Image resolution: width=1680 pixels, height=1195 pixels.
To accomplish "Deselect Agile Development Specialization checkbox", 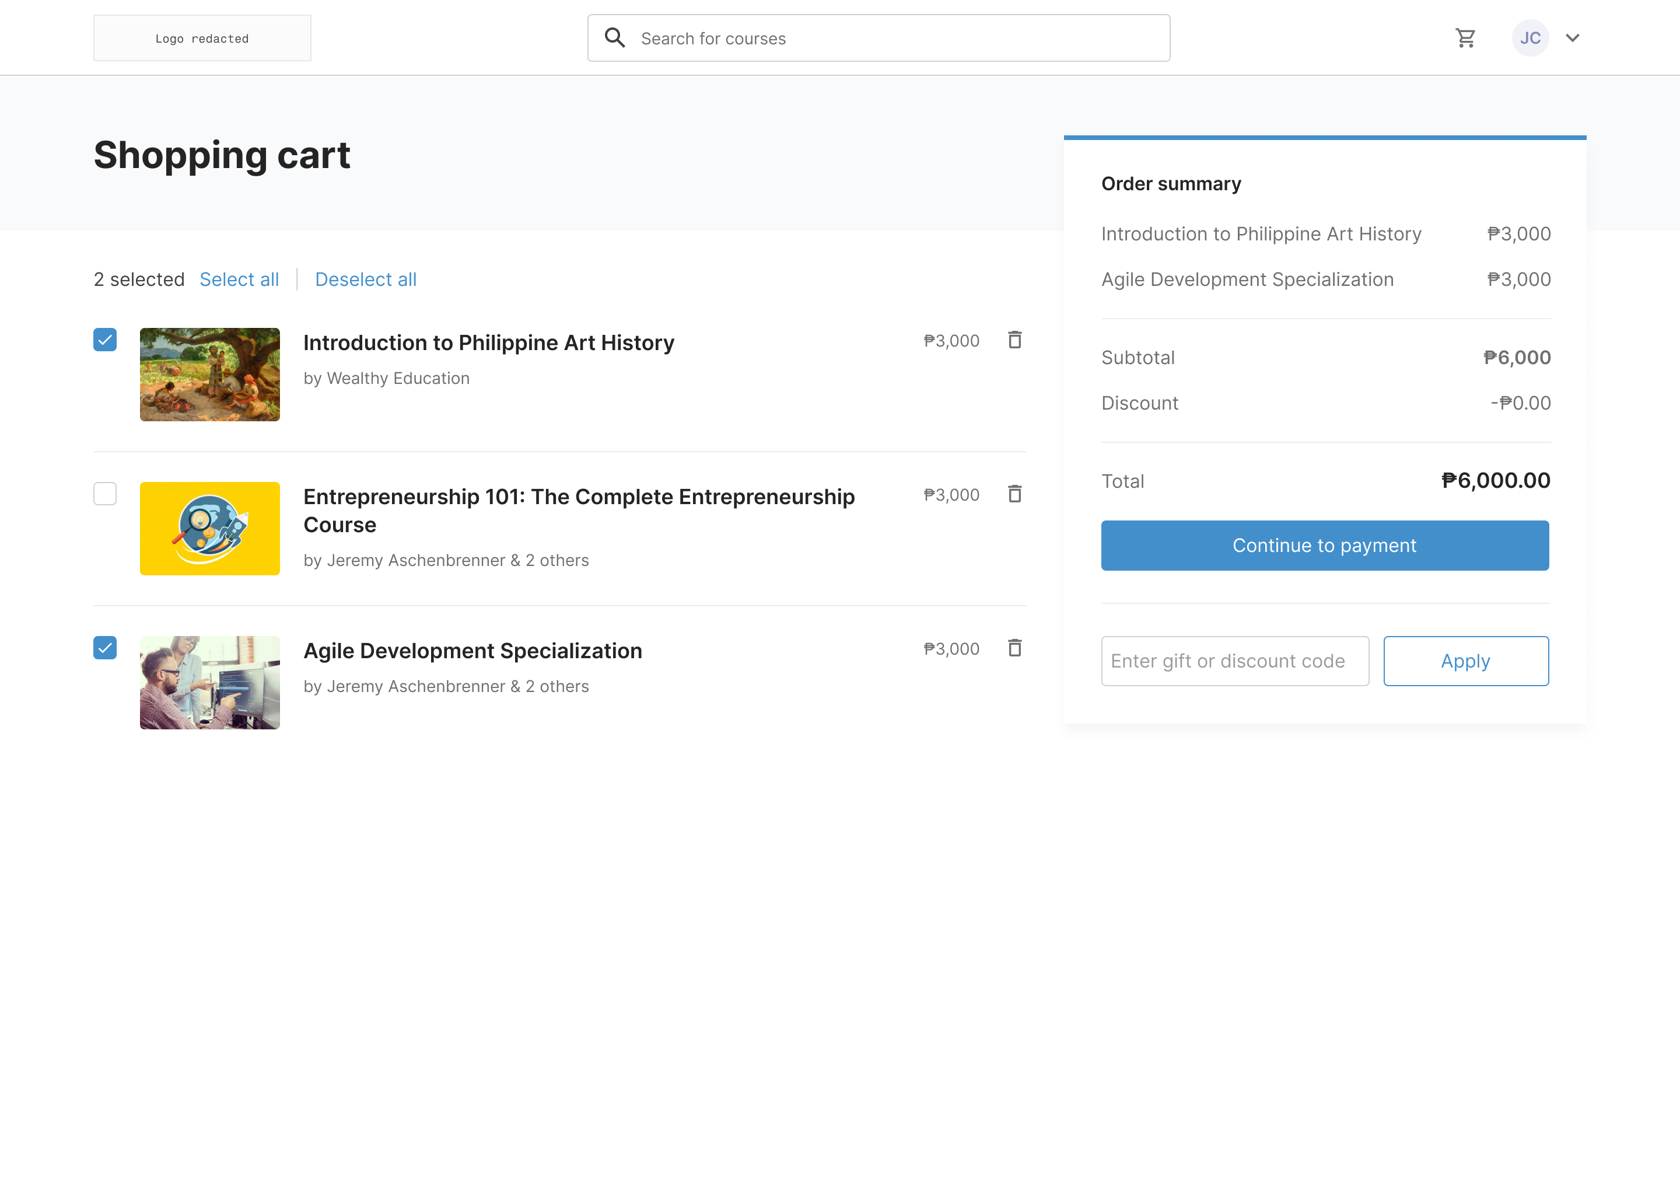I will pos(104,648).
